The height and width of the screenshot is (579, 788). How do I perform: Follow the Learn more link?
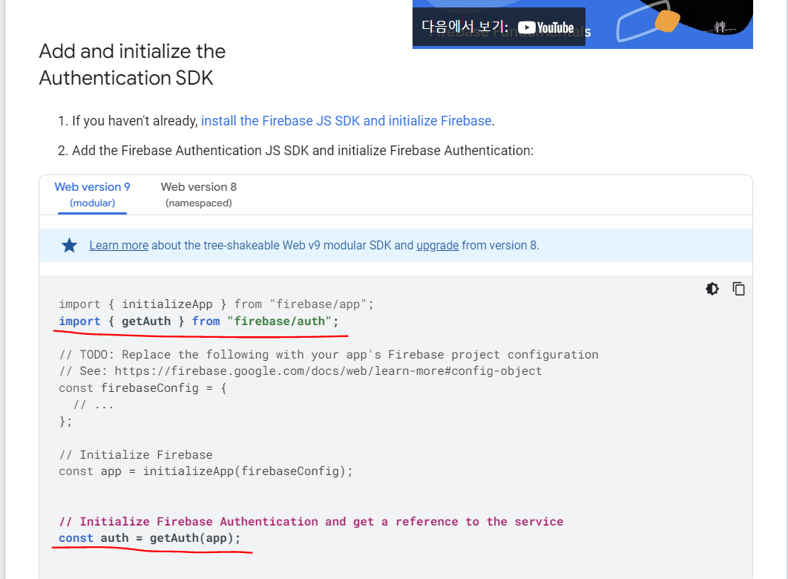[119, 245]
